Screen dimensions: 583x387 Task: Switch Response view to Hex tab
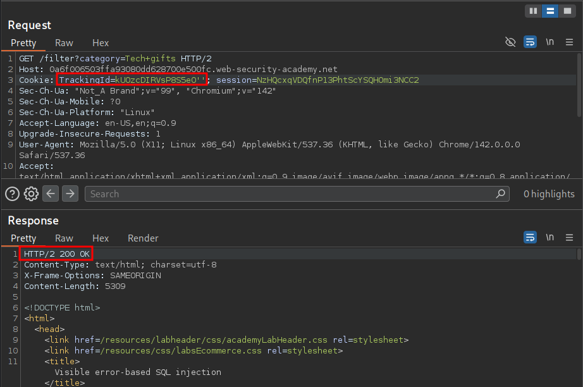pos(101,238)
